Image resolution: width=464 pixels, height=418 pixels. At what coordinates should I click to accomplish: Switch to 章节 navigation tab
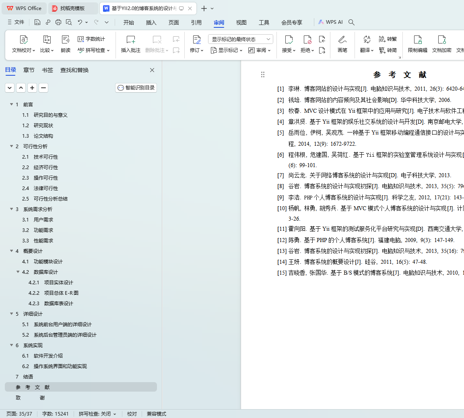pos(29,70)
